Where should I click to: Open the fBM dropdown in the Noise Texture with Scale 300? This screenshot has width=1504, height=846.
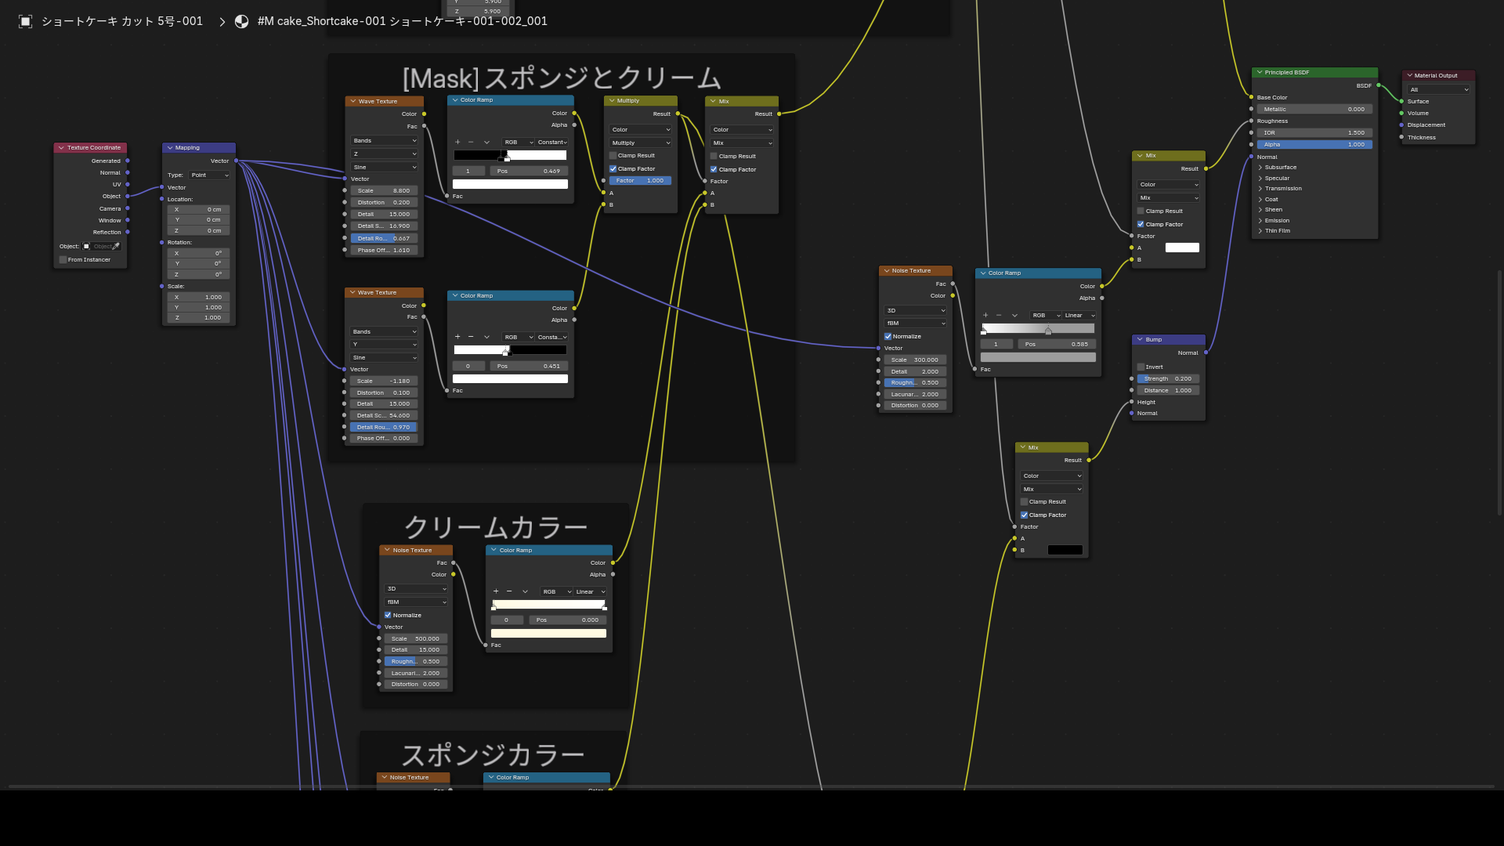(x=916, y=323)
